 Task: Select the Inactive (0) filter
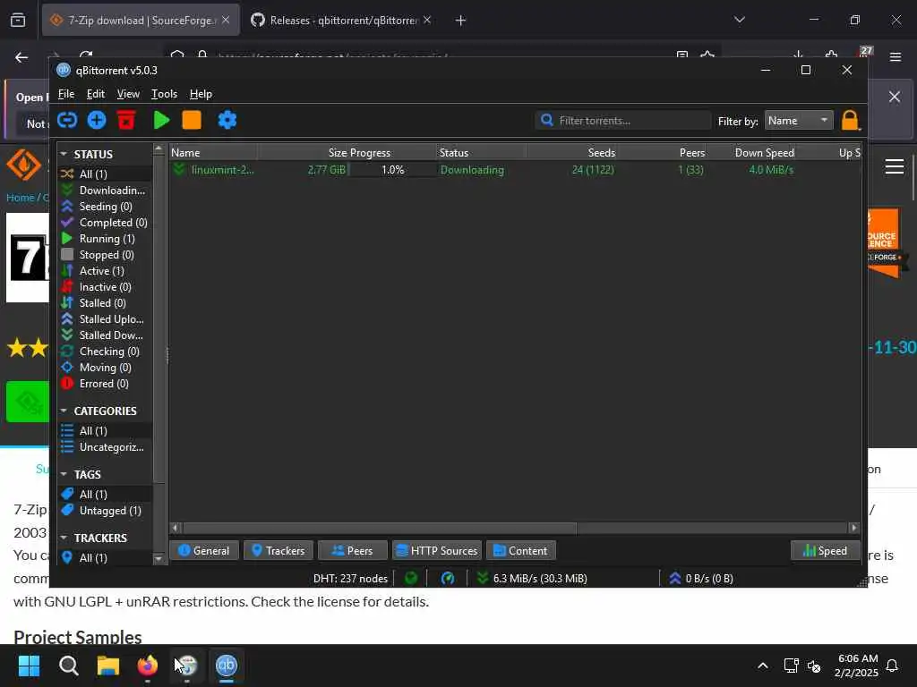(x=105, y=287)
